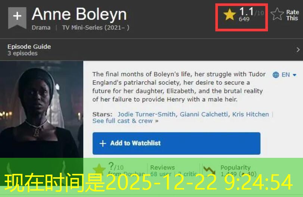Open Kris Hitchen's profile link

tap(250, 114)
